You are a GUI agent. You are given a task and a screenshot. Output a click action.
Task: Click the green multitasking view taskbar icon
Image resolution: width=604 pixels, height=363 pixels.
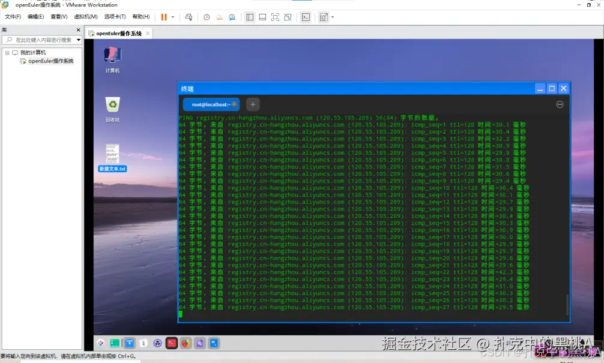(115, 343)
